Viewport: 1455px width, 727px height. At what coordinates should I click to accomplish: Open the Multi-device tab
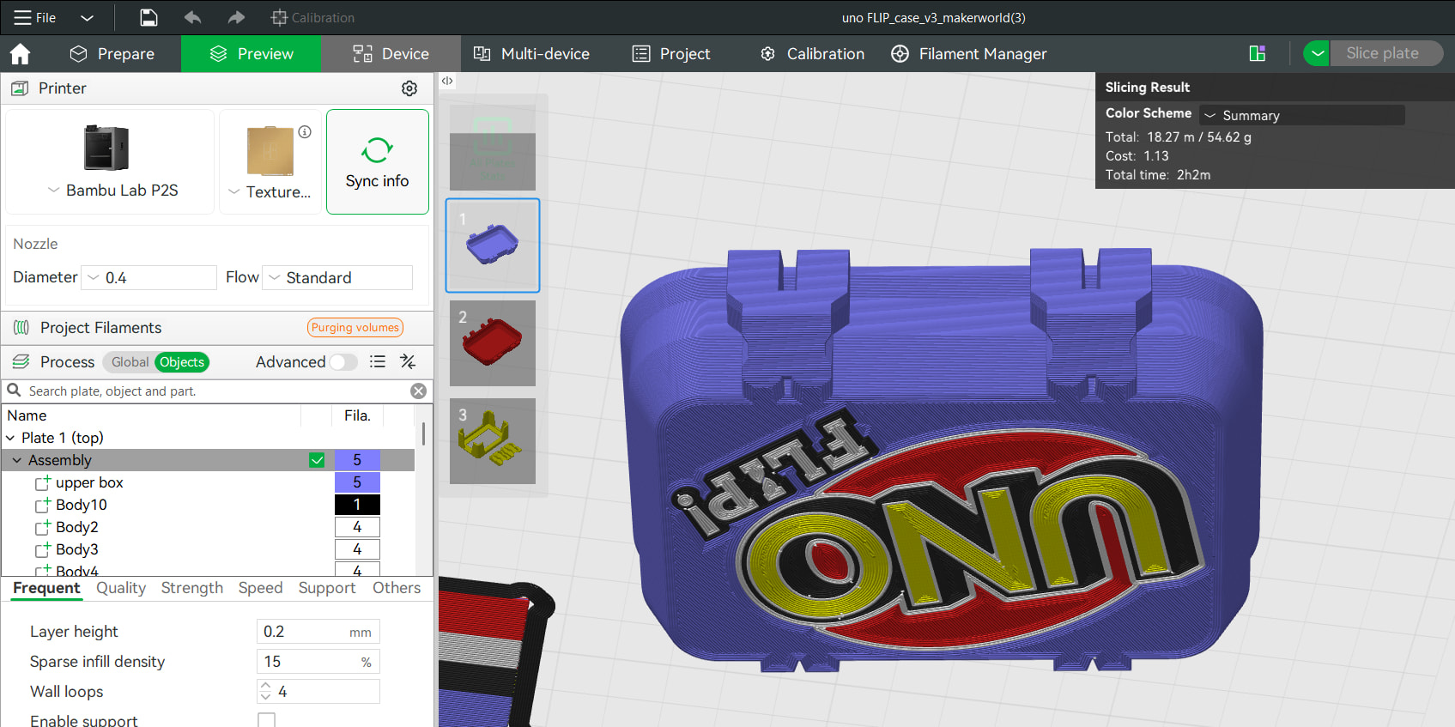[x=531, y=54]
